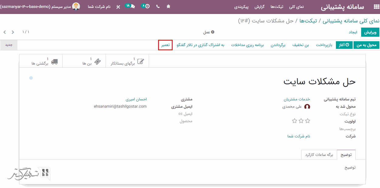
Task: Click the برنامه ریزی مداخلات button
Action: [x=247, y=45]
